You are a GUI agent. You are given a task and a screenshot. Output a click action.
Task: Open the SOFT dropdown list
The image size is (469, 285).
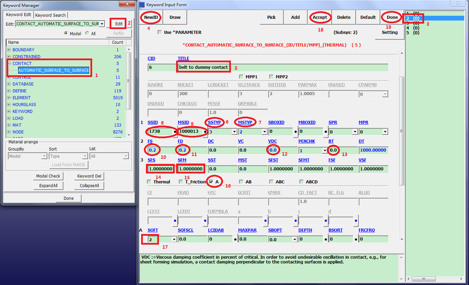174,239
